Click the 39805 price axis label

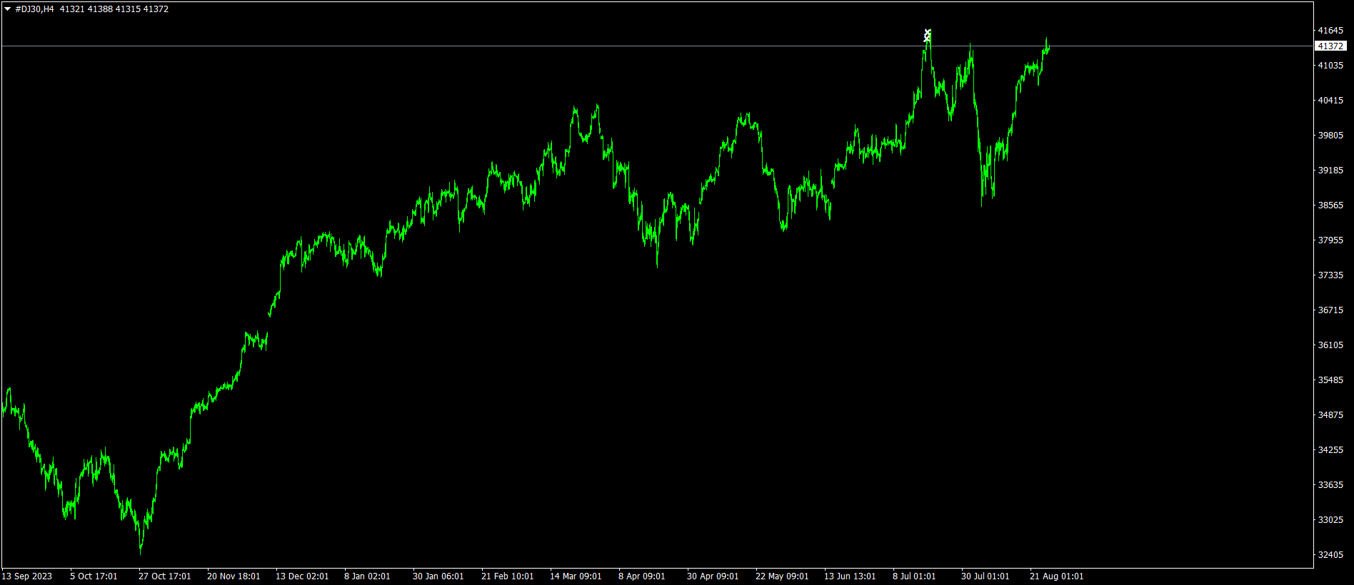[x=1330, y=136]
